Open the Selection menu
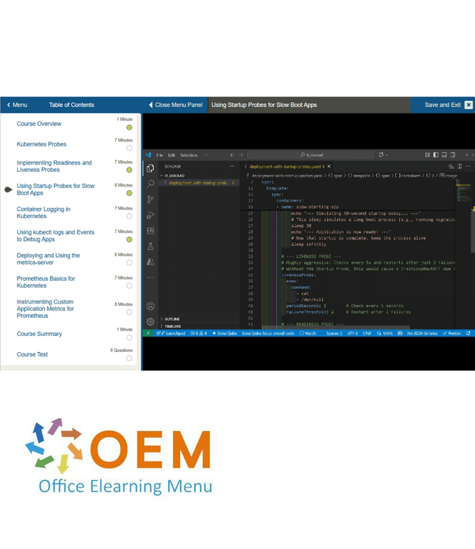Viewport: 475px width, 549px height. tap(189, 154)
